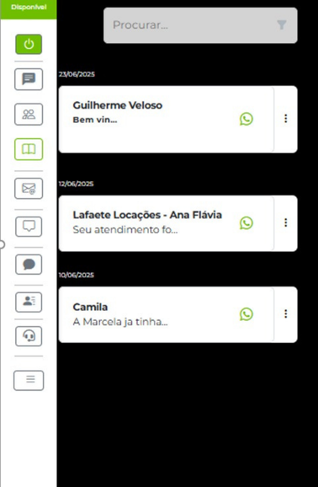Open the chat messages sidebar icon

tap(29, 79)
